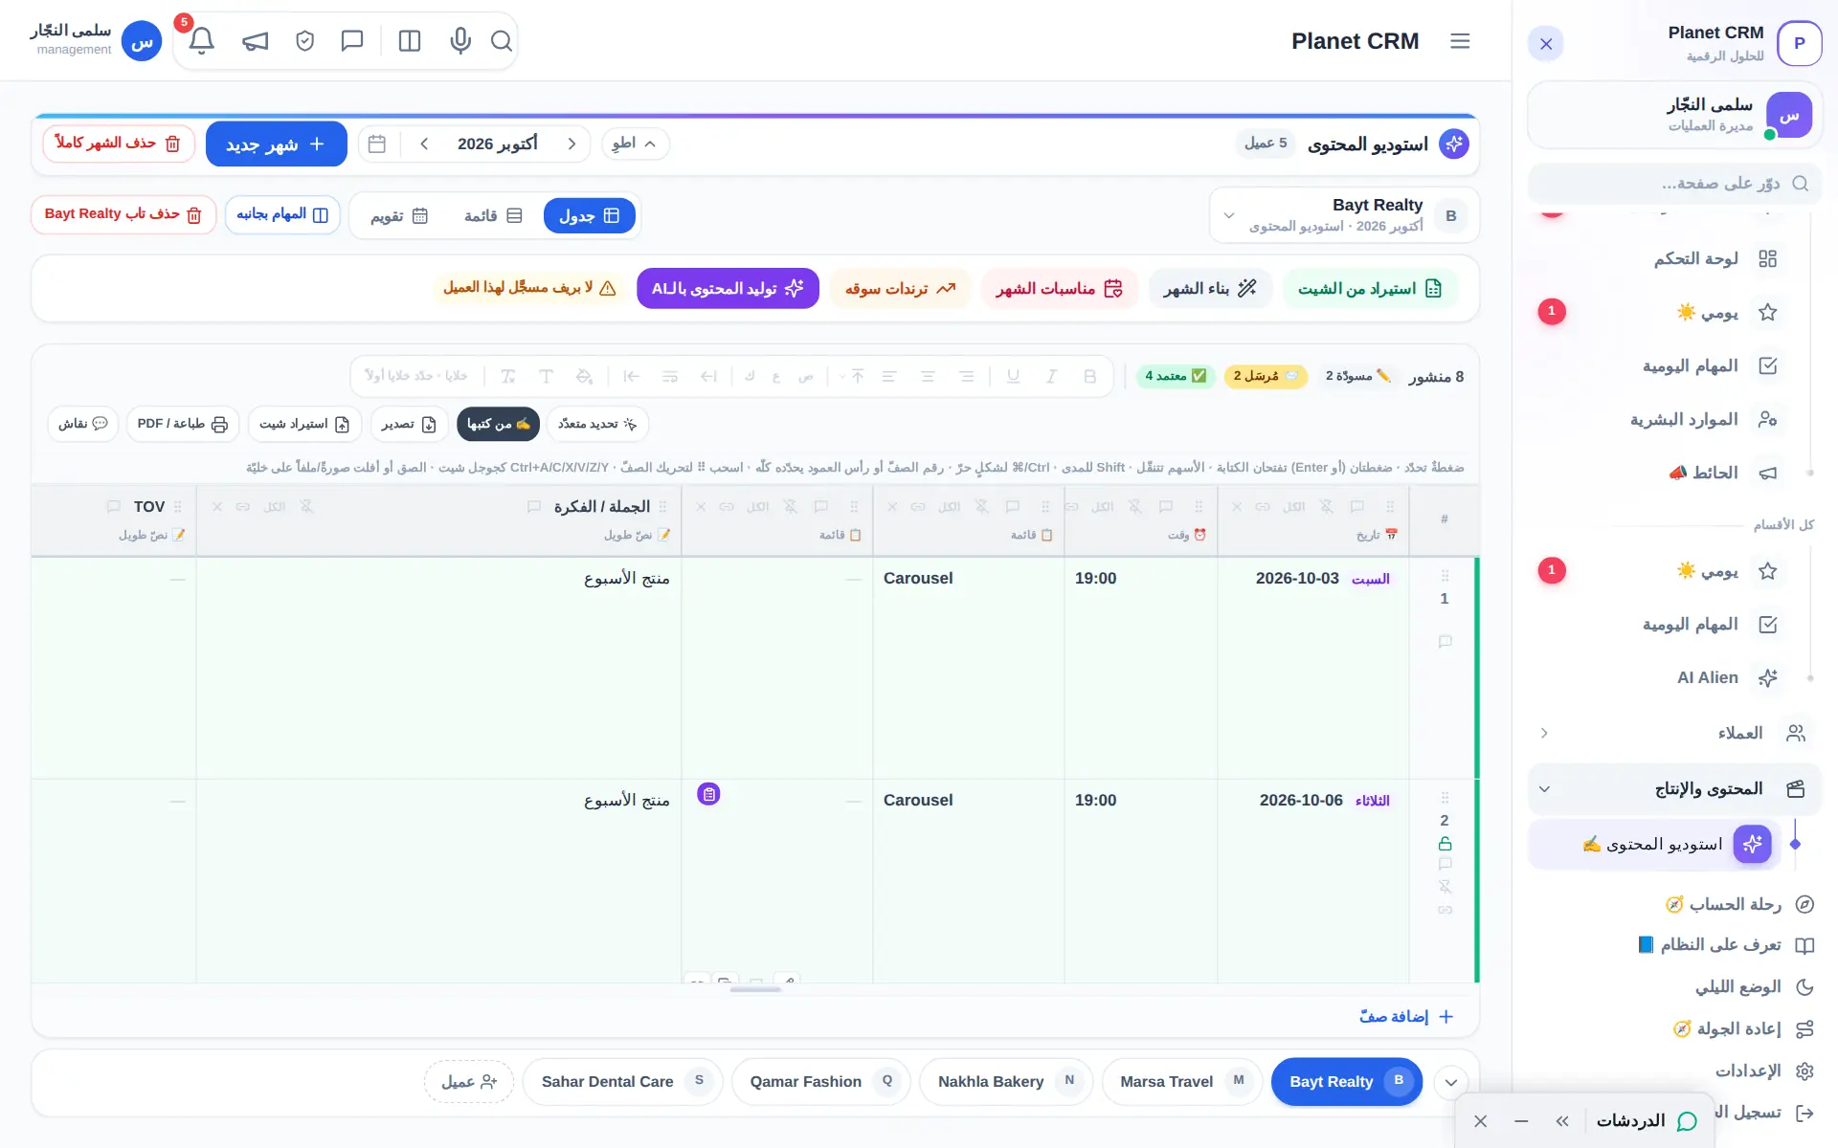The width and height of the screenshot is (1838, 1148).
Task: Open the chat bubble icon in top bar
Action: tap(352, 41)
